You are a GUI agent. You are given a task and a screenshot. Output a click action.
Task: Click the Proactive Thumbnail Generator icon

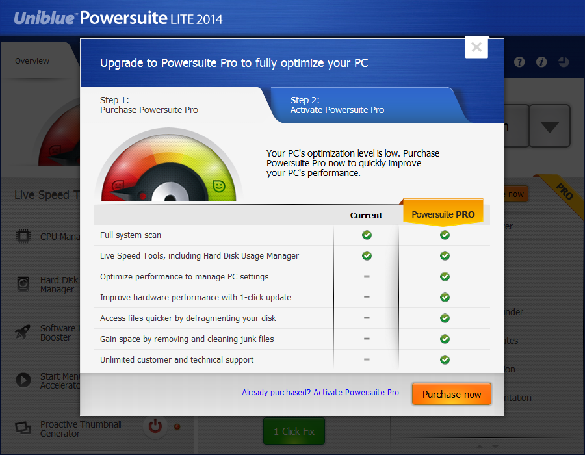click(x=23, y=428)
